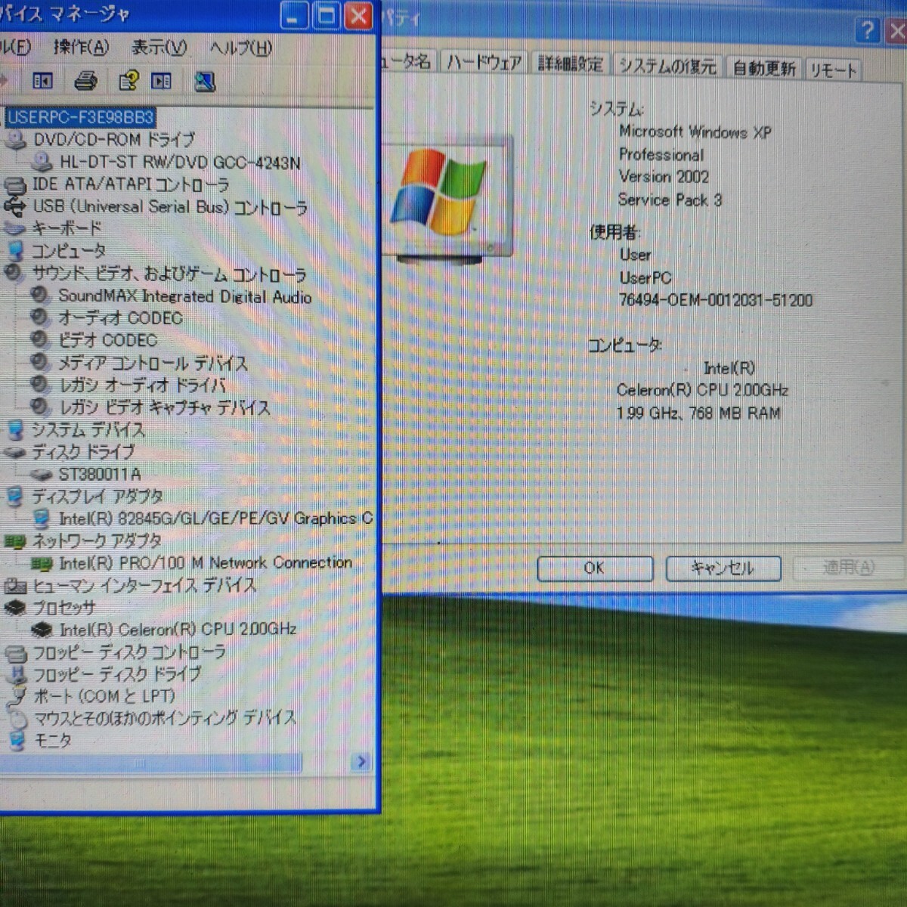
Task: Click the USB コントローラ category icon
Action: pyautogui.click(x=15, y=206)
